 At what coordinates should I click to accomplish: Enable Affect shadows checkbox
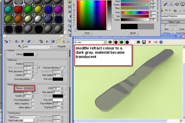[33, 103]
